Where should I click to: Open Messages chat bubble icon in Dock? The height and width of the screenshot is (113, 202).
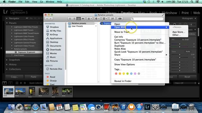tap(91, 107)
